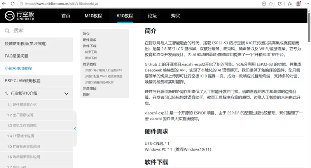
Task: Click the 软件下载 section heading
Action: pos(156,162)
